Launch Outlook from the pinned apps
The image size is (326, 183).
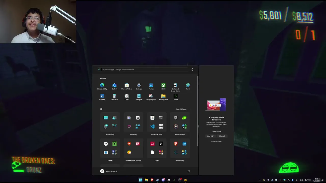click(114, 86)
